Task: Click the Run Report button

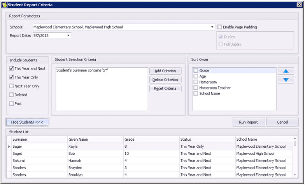Action: pos(248,122)
